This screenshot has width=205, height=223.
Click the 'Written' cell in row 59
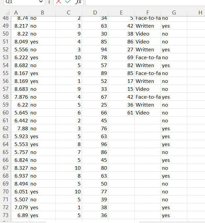pos(148,105)
